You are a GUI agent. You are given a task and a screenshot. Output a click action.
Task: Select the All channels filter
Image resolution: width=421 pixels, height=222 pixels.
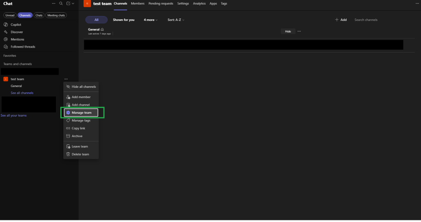[96, 20]
